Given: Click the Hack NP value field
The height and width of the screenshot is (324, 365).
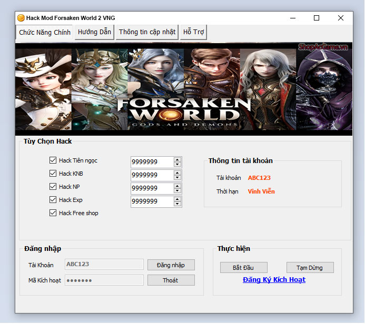Looking at the screenshot, I should click(152, 188).
